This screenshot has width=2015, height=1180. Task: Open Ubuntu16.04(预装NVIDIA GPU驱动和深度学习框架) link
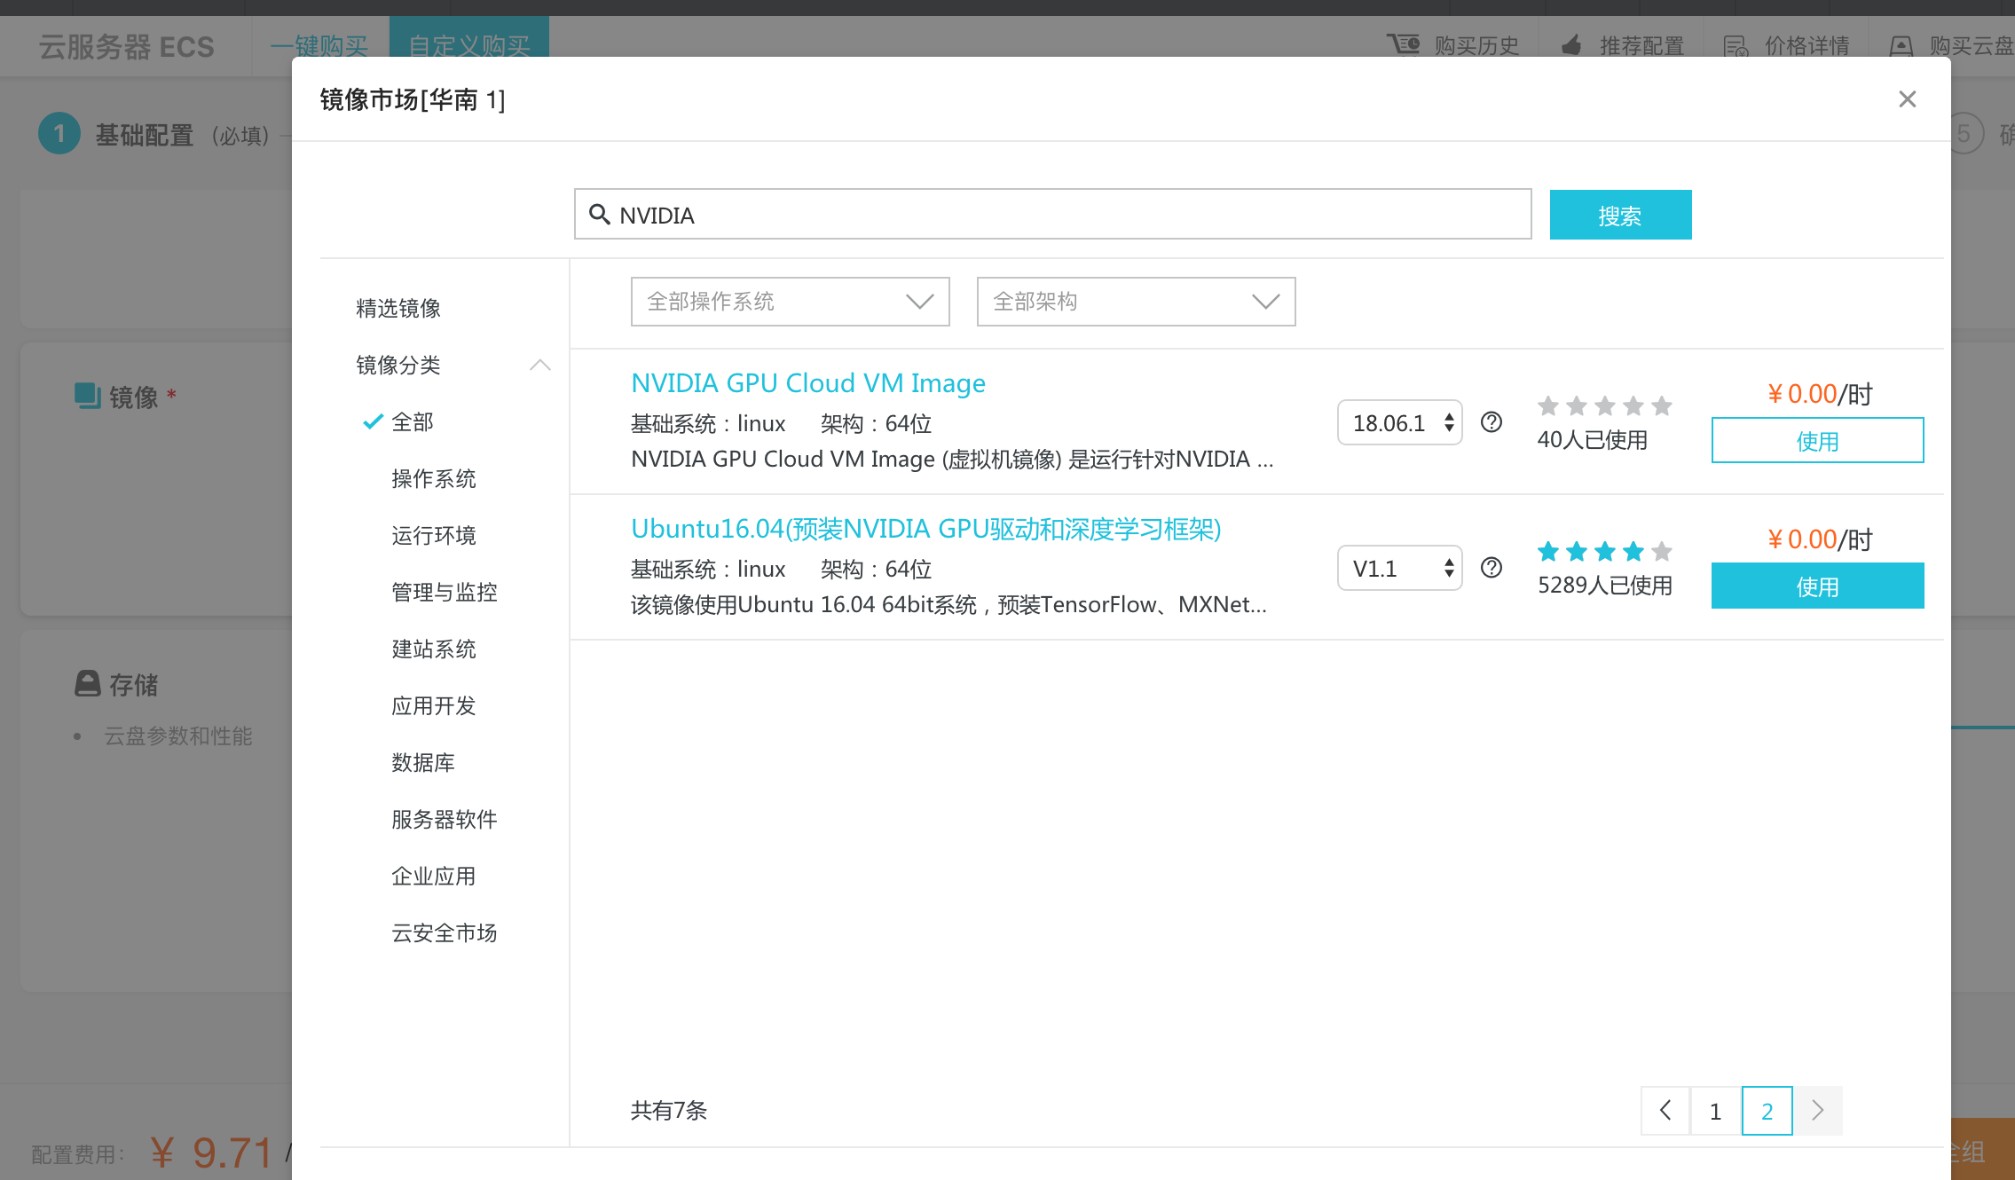pos(926,529)
